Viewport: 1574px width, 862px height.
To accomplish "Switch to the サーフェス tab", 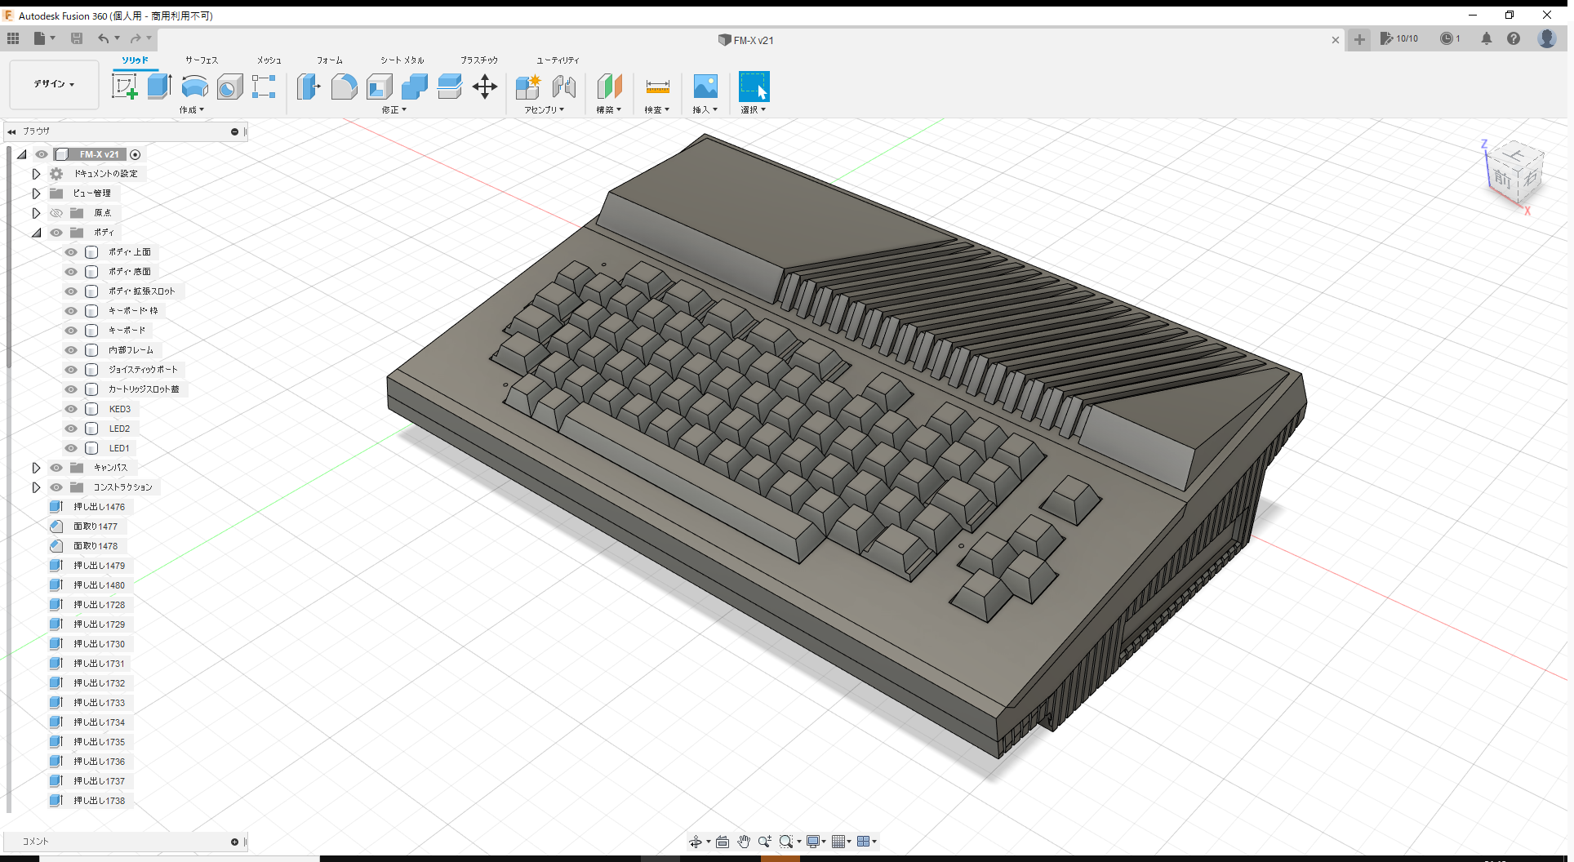I will tap(201, 60).
